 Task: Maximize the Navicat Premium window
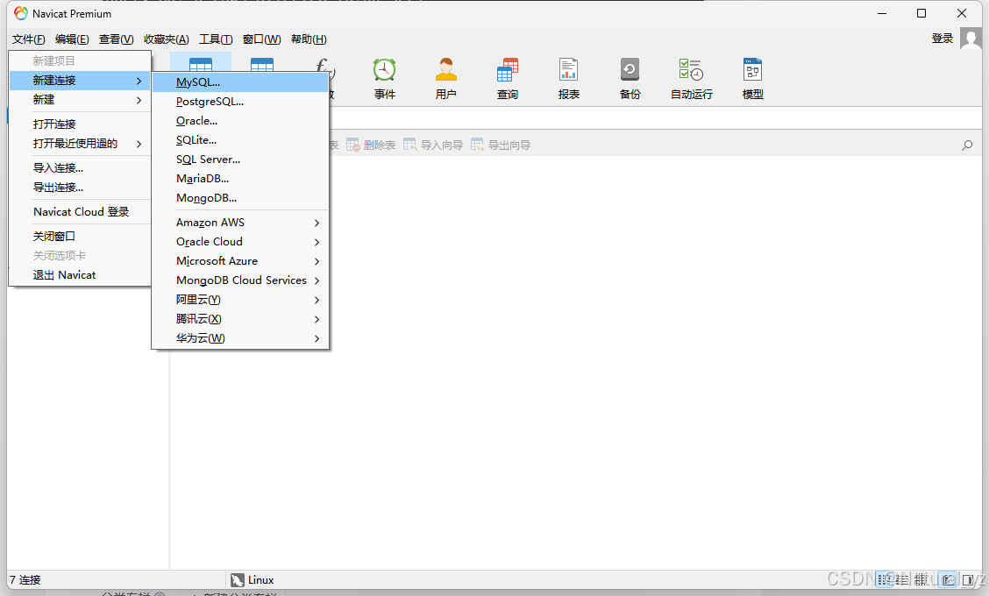[x=921, y=13]
